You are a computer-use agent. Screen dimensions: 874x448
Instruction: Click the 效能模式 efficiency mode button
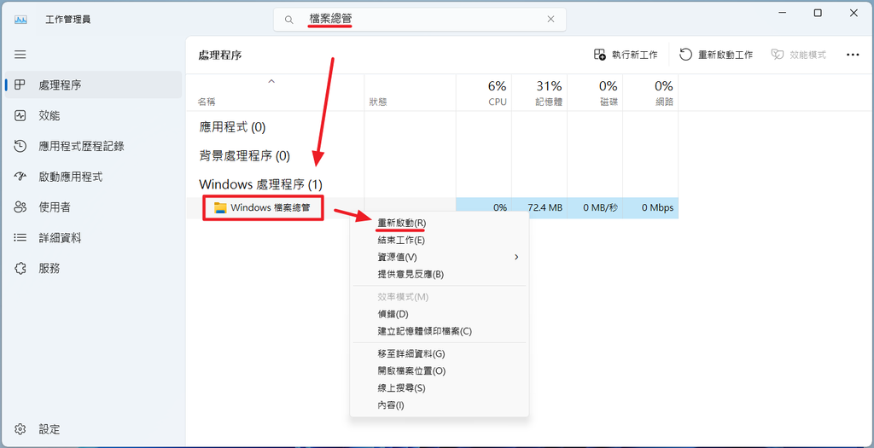click(798, 55)
